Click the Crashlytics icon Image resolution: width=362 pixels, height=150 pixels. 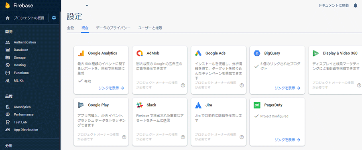pos(8,107)
